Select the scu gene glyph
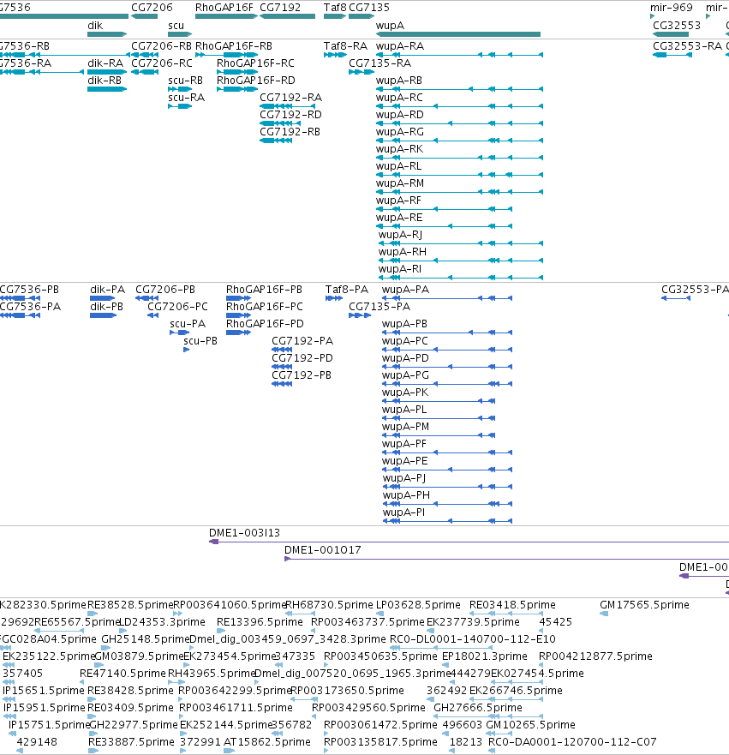The width and height of the screenshot is (729, 755). click(x=180, y=34)
